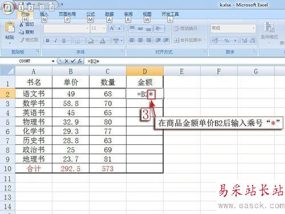The image size is (285, 214).
Task: Align text left in cell
Action: (x=132, y=41)
